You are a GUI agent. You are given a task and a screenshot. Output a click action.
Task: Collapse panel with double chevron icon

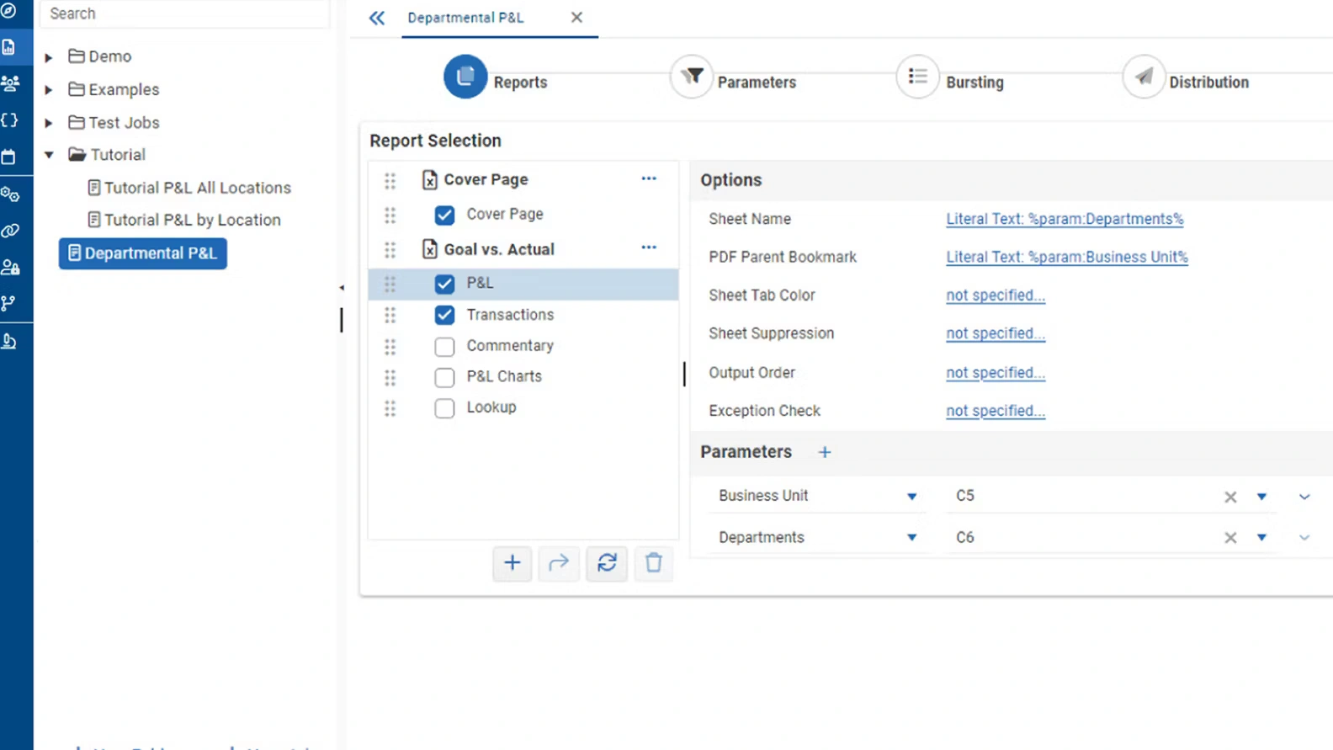pyautogui.click(x=376, y=18)
